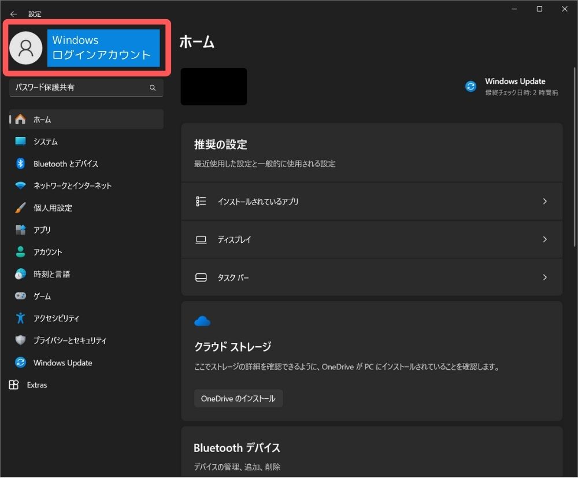Click the クラウド ストレージ heading
This screenshot has width=578, height=478.
tap(232, 346)
